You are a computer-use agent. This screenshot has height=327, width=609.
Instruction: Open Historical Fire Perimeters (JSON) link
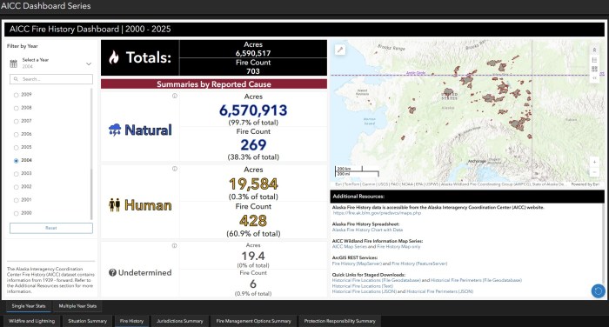[439, 291]
